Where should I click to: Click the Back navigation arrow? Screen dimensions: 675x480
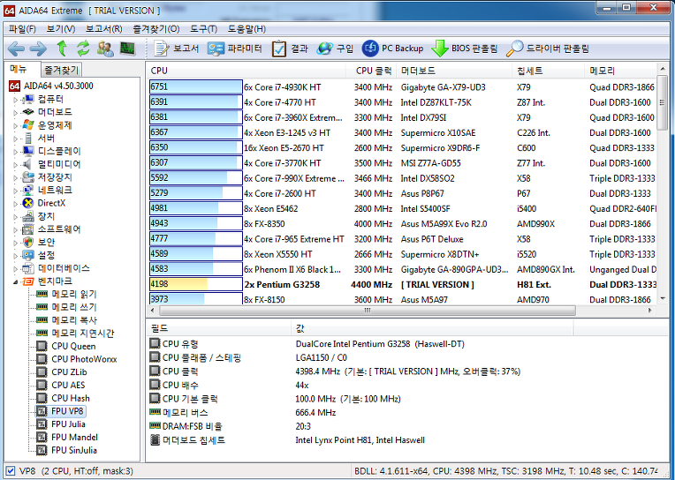16,49
